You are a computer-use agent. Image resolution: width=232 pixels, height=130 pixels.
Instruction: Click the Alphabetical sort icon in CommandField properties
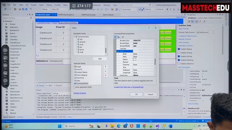pos(119,37)
